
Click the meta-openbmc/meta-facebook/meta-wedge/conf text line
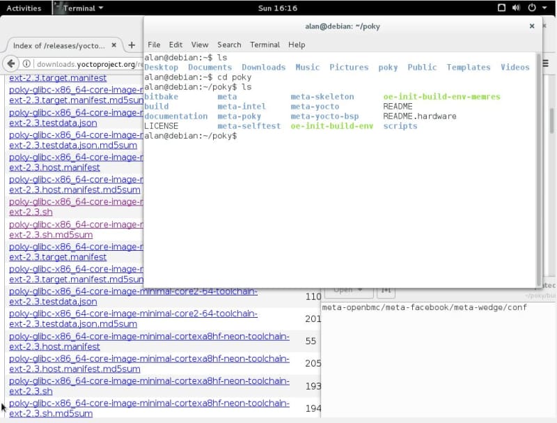[424, 307]
